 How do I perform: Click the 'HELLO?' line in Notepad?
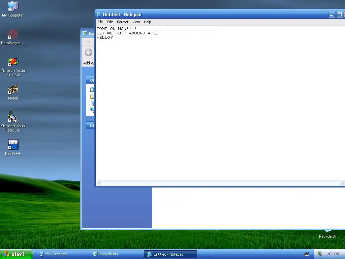pyautogui.click(x=104, y=37)
